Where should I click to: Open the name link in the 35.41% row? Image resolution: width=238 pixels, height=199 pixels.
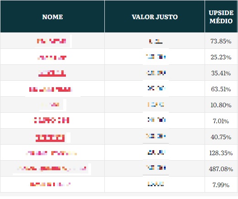click(52, 73)
